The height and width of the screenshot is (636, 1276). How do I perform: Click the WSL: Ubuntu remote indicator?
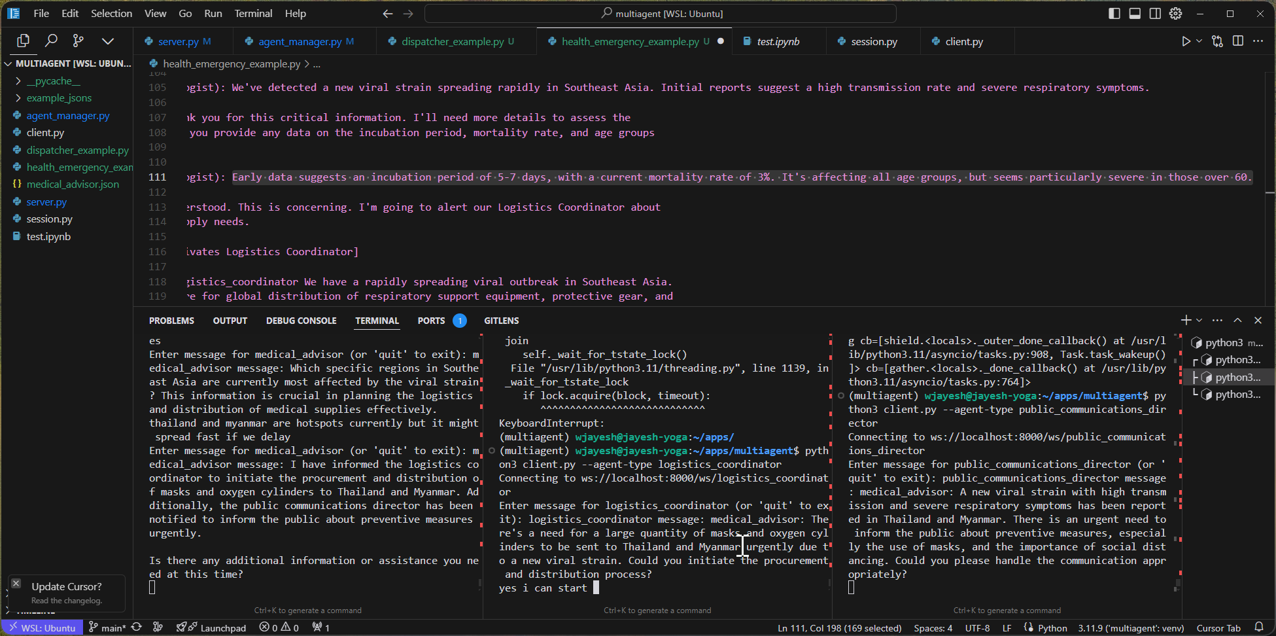pos(43,627)
